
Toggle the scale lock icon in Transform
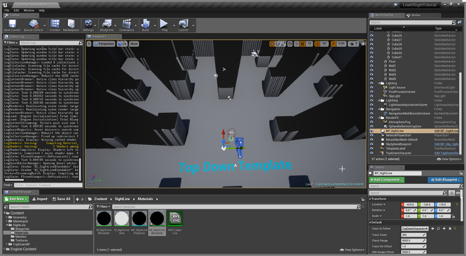coord(453,216)
